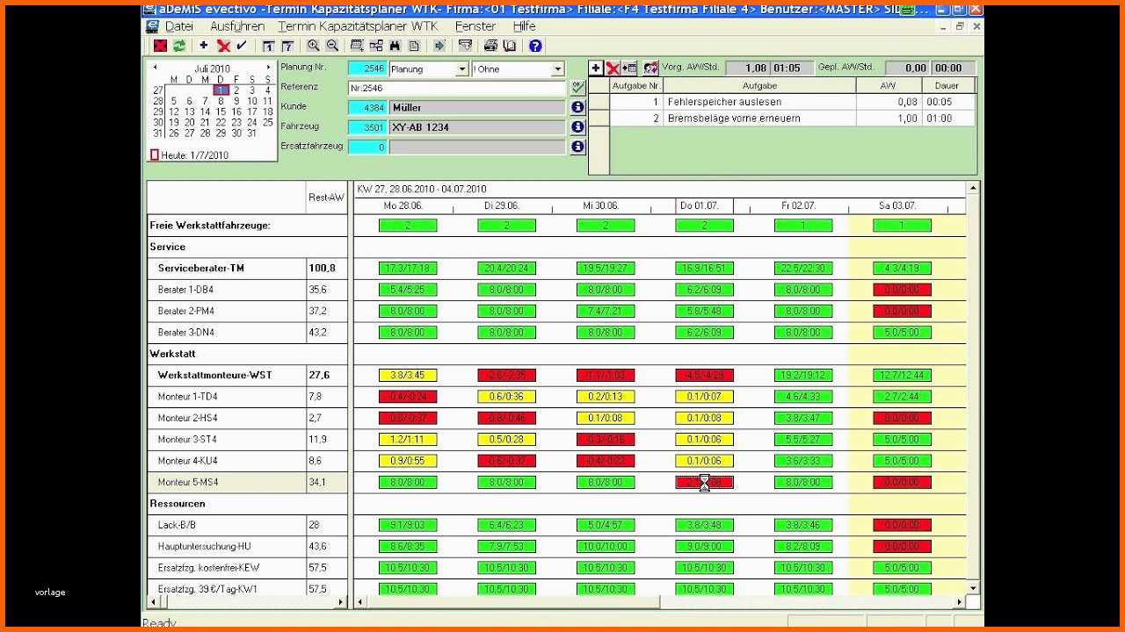
Task: Click the green refresh arrows icon
Action: (179, 46)
